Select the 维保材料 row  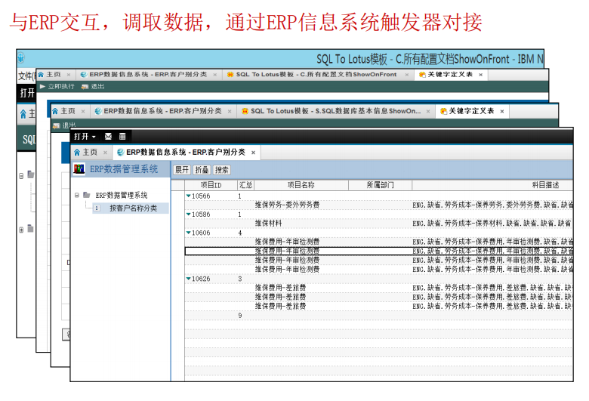[378, 224]
